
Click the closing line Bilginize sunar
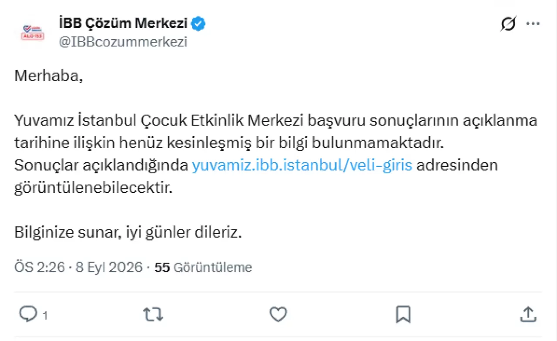point(128,233)
